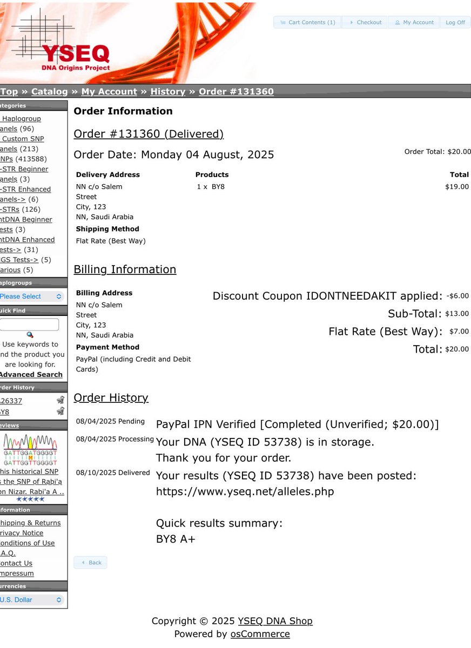
Task: Click 'PayPal IPN Verified' history entry
Action: (x=298, y=424)
